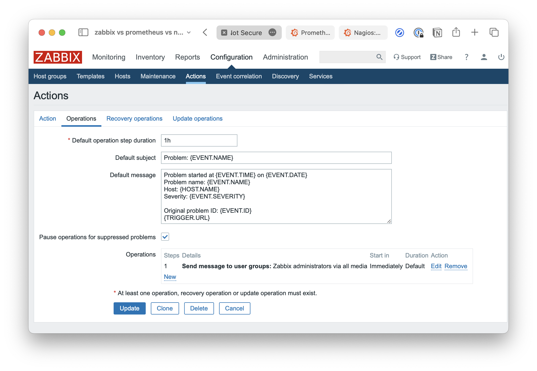Edit the send message operation
537x371 pixels.
click(436, 266)
